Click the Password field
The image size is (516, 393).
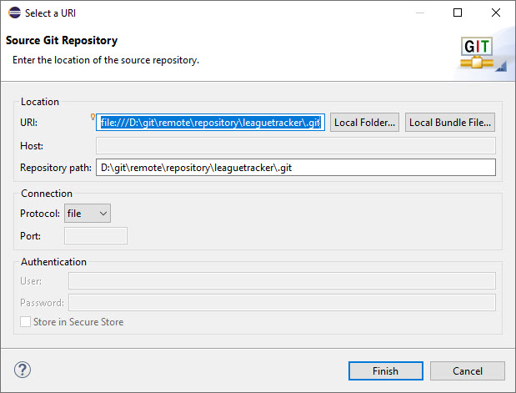pos(282,302)
